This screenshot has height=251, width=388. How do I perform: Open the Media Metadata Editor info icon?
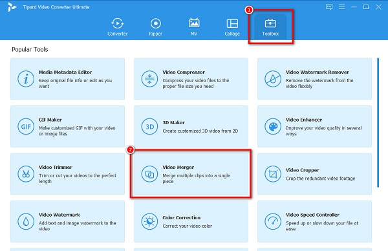point(26,79)
